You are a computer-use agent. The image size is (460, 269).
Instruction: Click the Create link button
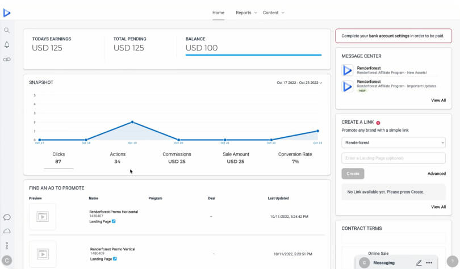(353, 174)
